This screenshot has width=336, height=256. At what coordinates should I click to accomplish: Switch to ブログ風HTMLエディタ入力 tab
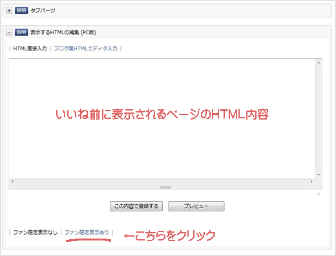tap(85, 48)
